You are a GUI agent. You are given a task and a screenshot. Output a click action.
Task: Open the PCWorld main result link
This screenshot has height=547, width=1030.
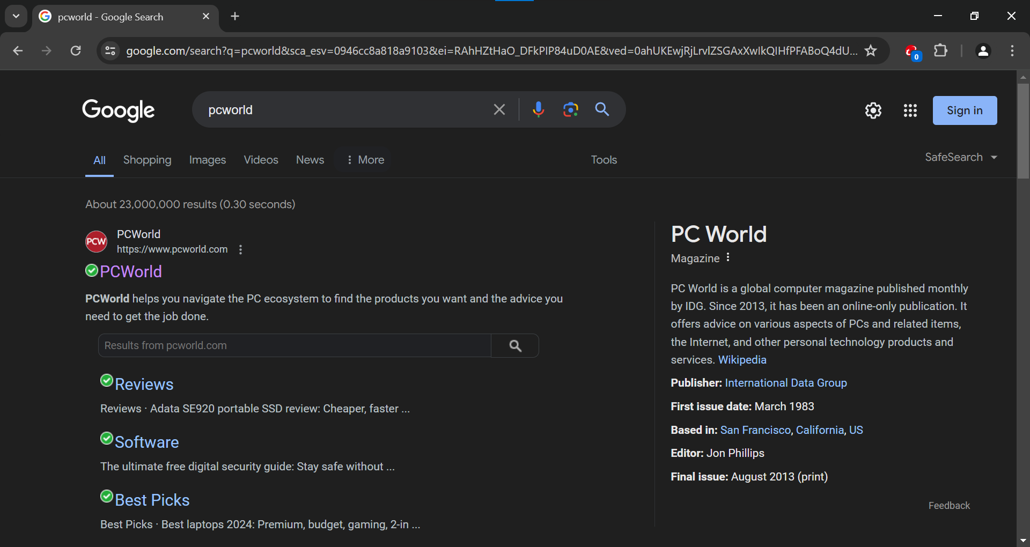click(130, 271)
